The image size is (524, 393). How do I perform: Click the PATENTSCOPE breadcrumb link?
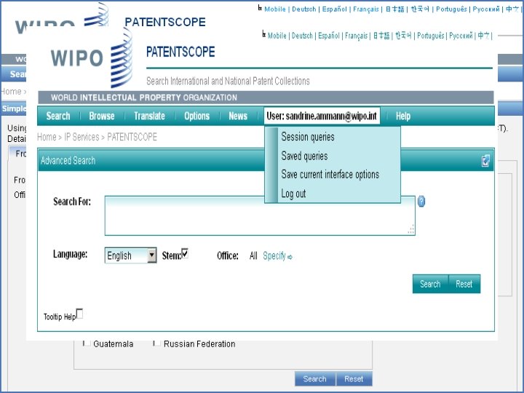click(132, 137)
